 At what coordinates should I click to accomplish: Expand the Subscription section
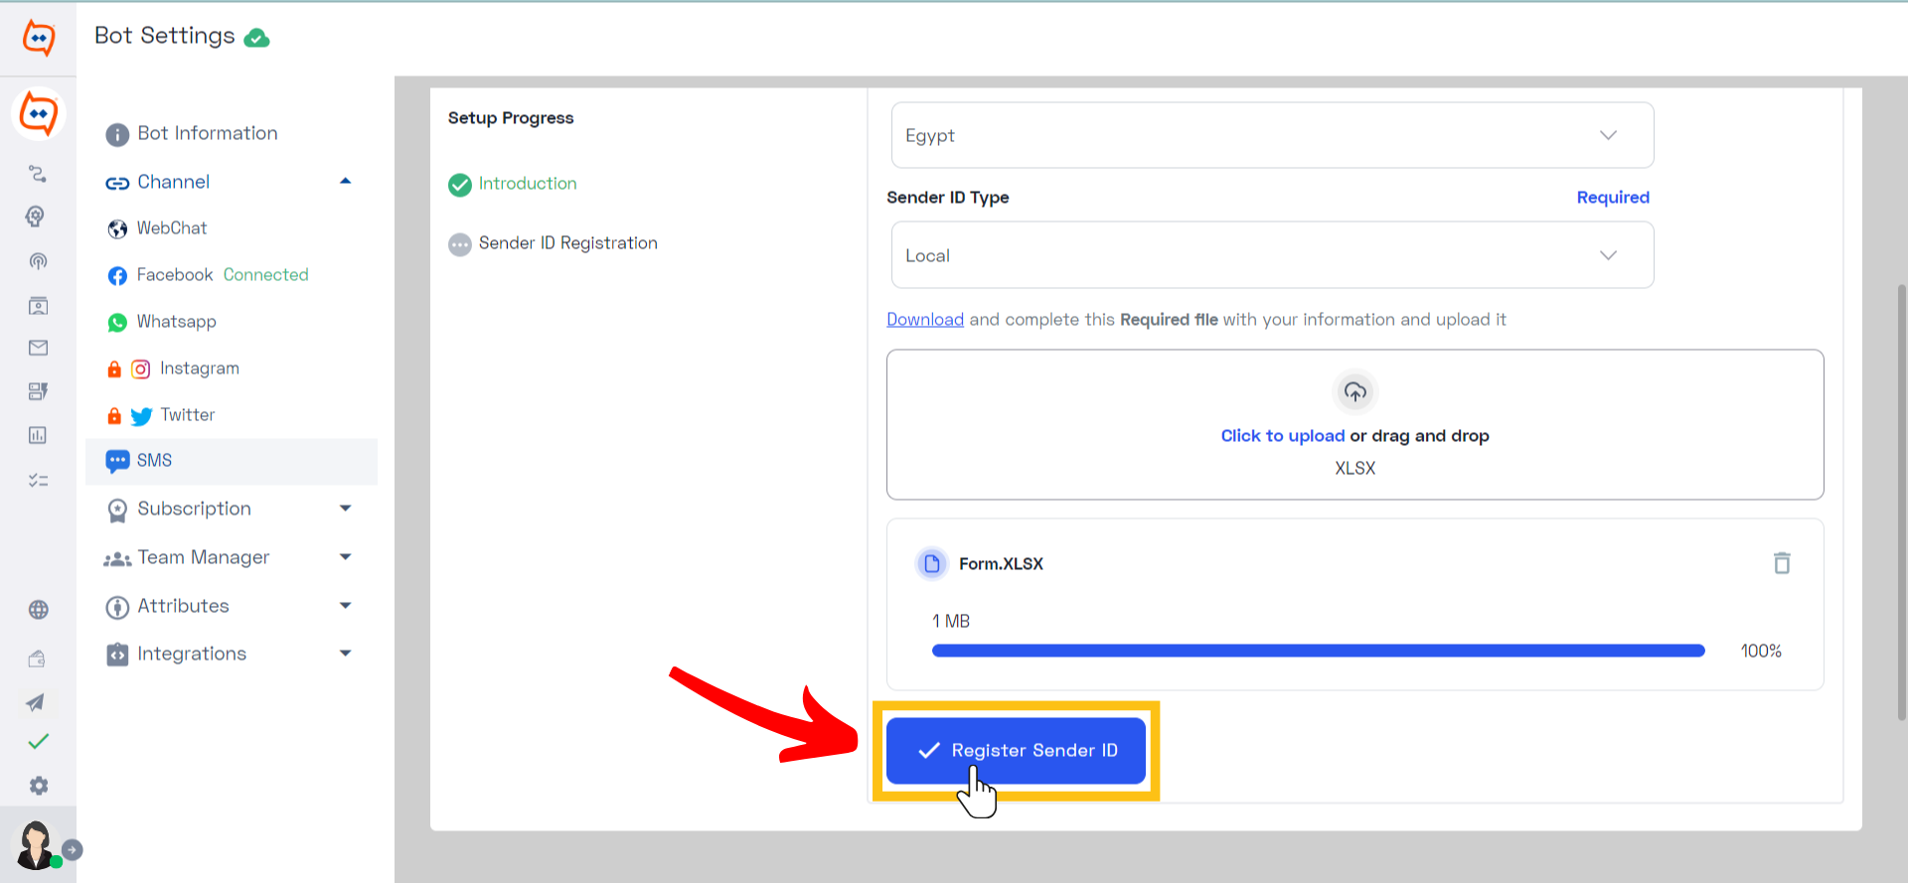point(345,508)
